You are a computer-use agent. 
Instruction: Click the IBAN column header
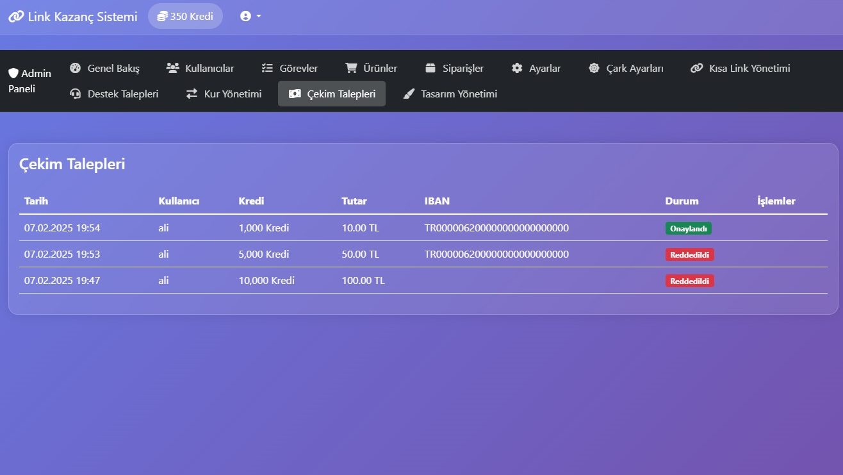click(437, 201)
